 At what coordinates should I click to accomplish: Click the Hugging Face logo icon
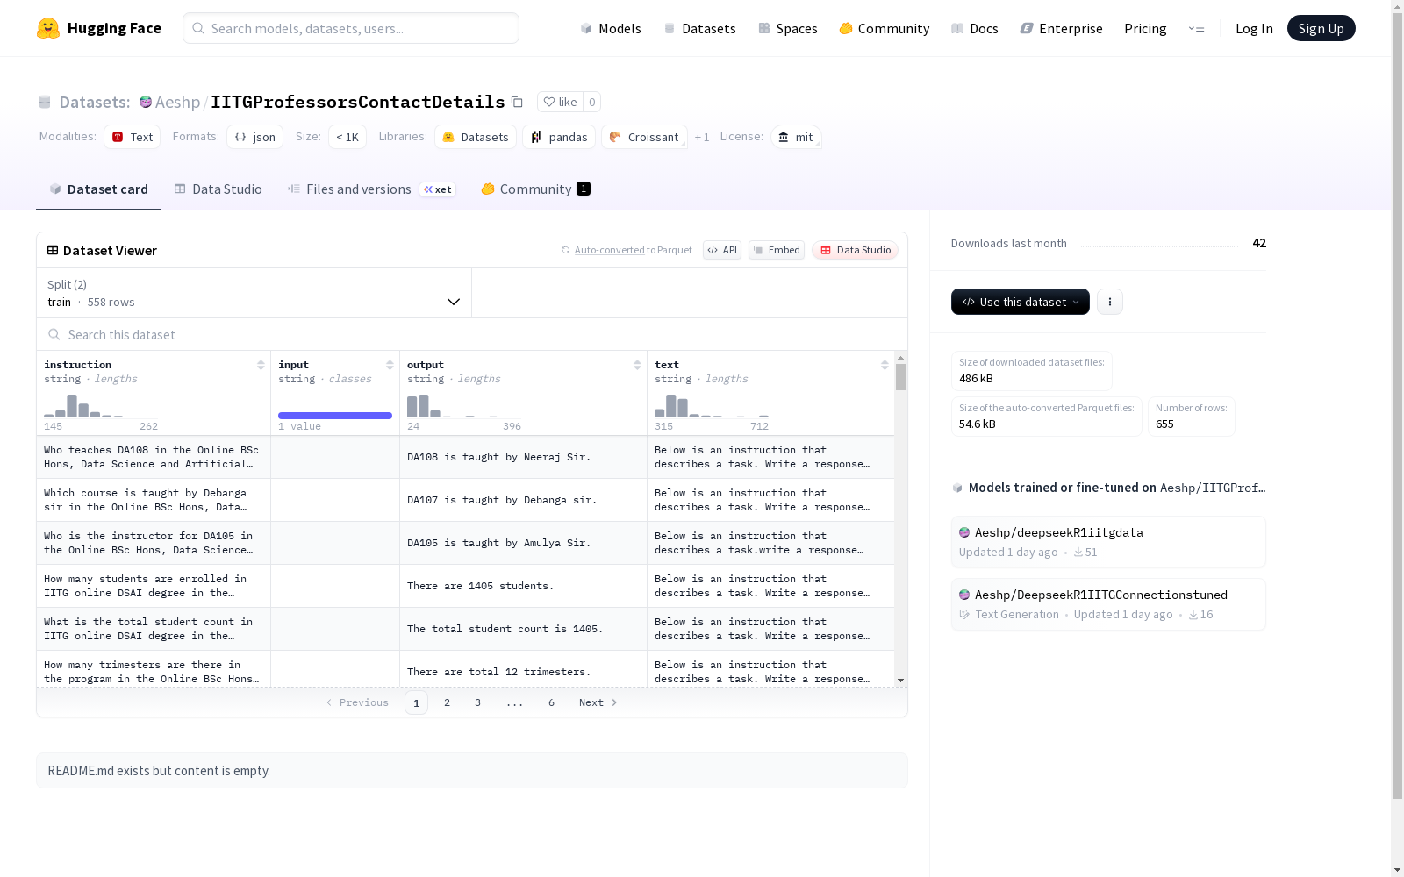tap(48, 28)
